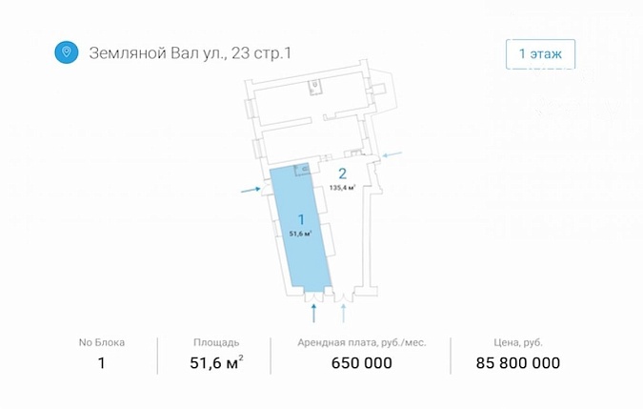This screenshot has height=409, width=643.
Task: Click the double door under block 1
Action: 314,297
